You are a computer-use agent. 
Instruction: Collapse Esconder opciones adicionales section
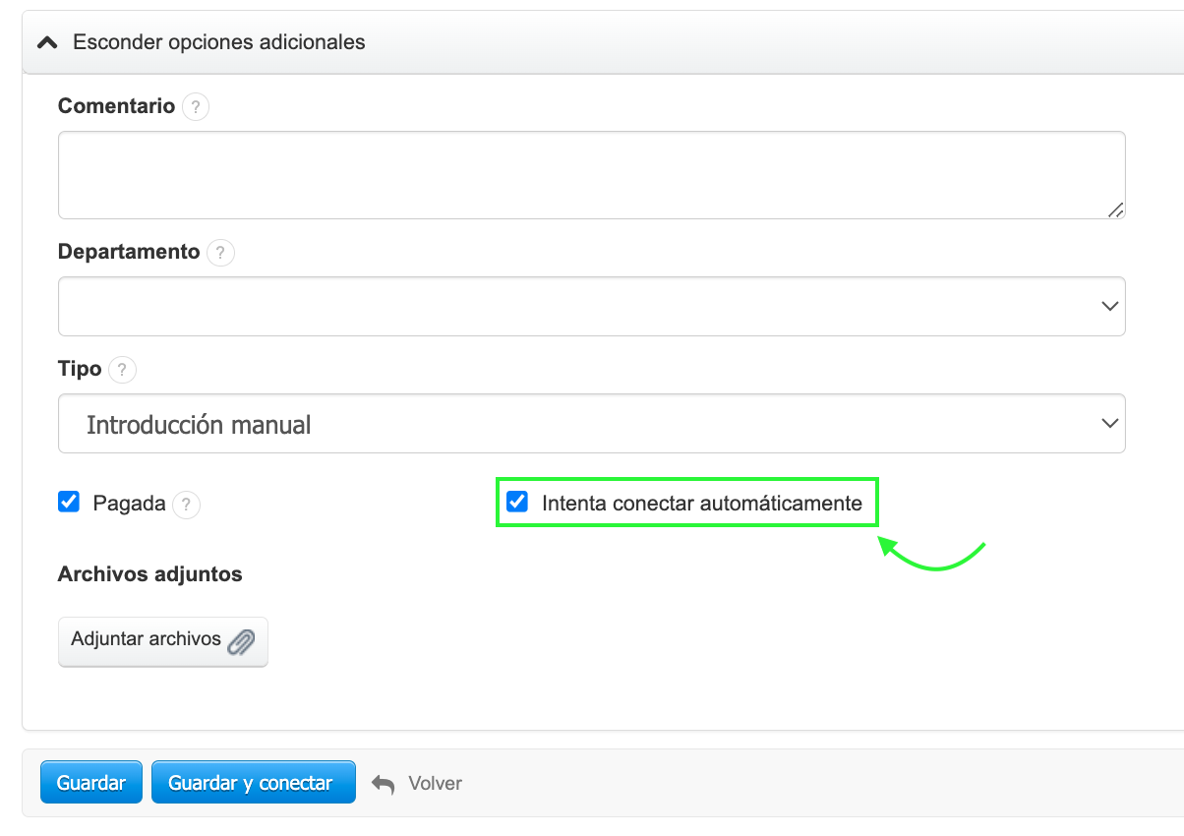218,42
